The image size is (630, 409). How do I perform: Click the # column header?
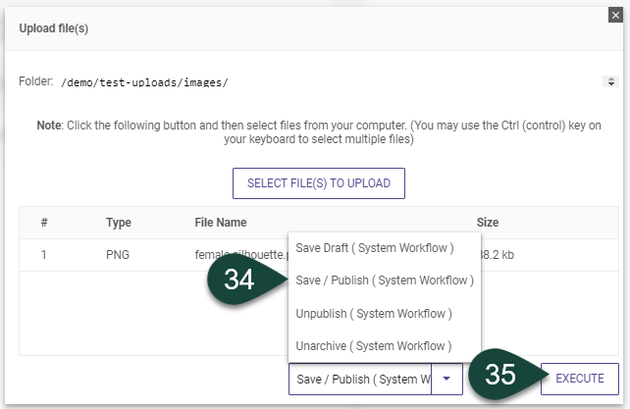[x=44, y=223]
